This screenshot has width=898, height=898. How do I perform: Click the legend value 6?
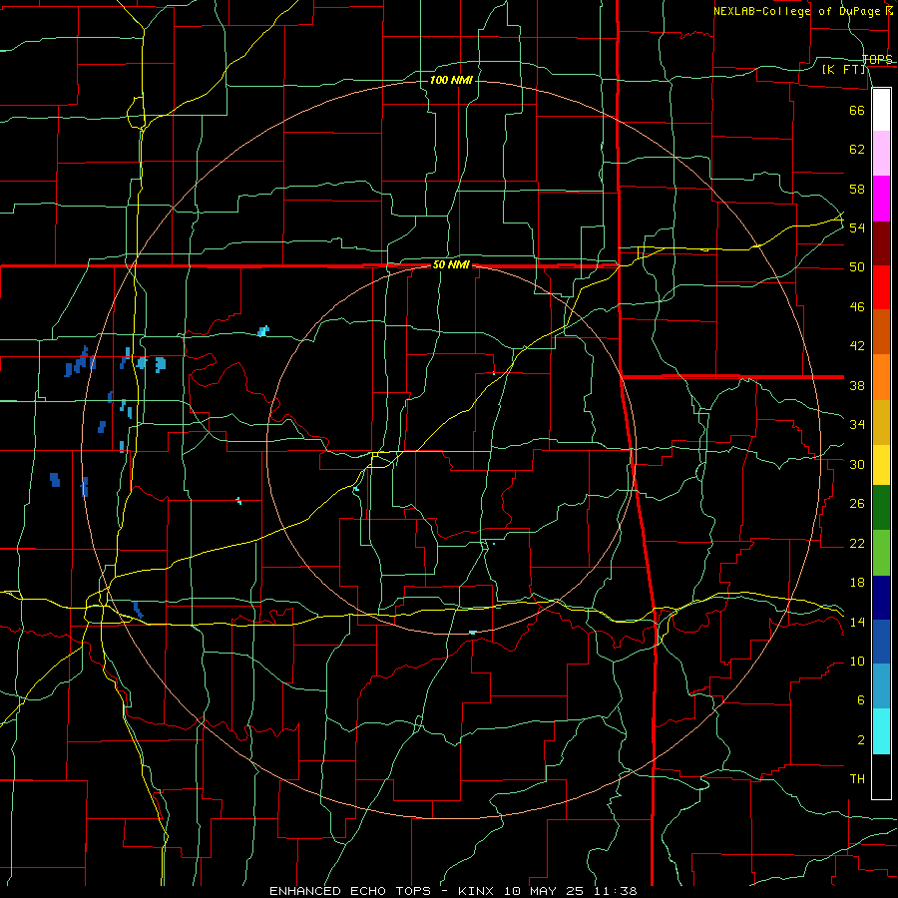coord(861,699)
